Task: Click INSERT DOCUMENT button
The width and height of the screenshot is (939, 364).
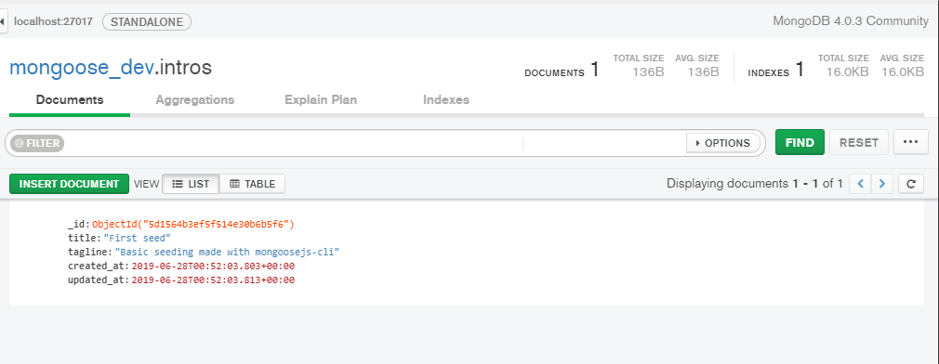Action: 69,184
